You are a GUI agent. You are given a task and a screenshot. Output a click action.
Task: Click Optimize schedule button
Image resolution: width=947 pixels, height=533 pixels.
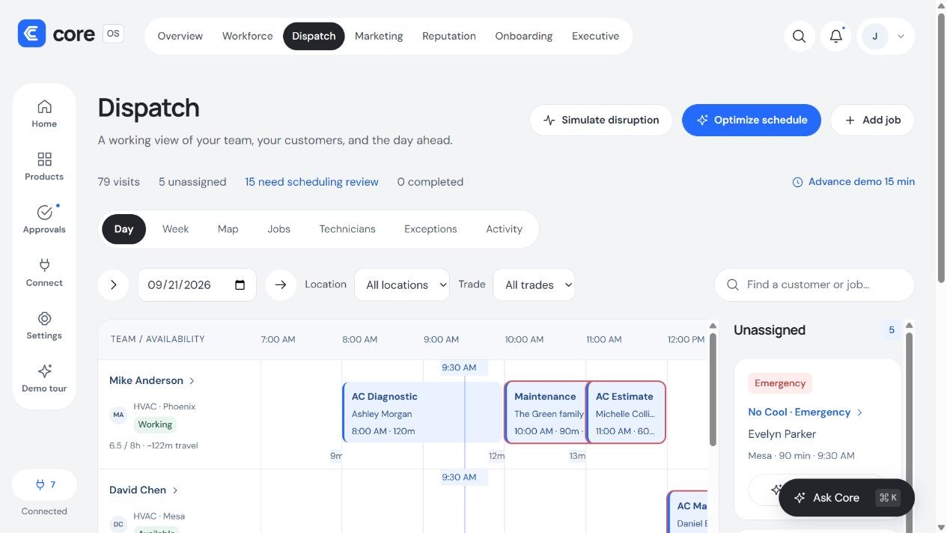(751, 120)
